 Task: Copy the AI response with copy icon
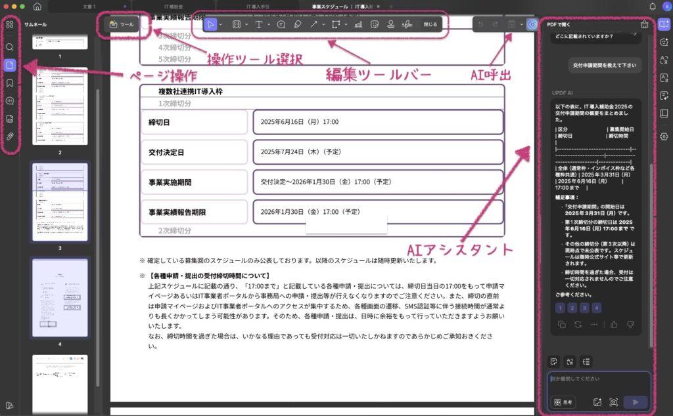(561, 324)
